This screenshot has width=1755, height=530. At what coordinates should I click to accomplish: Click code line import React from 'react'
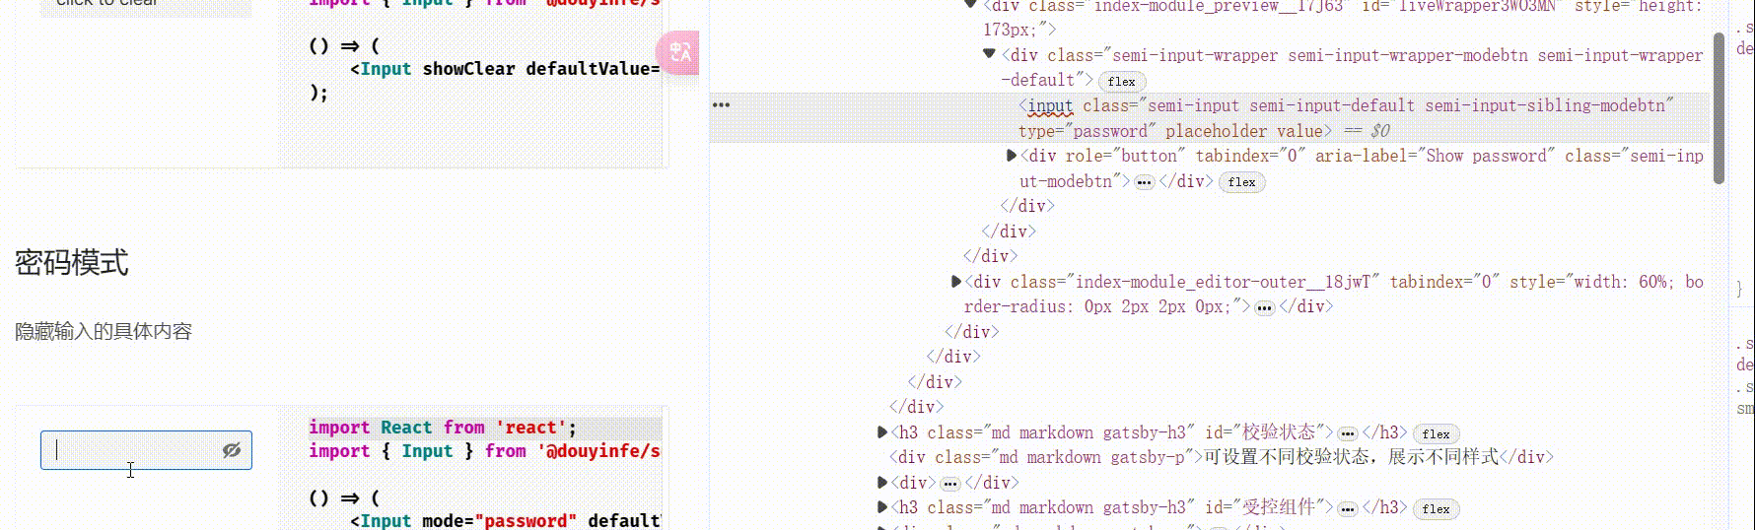tap(443, 428)
